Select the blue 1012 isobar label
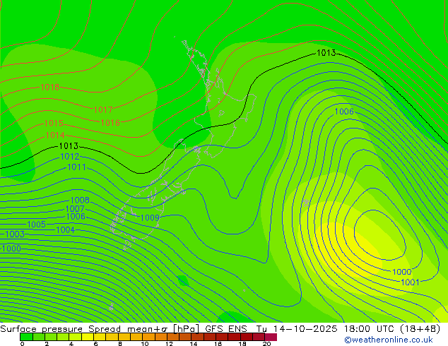The height and width of the screenshot is (346, 448). (70, 157)
